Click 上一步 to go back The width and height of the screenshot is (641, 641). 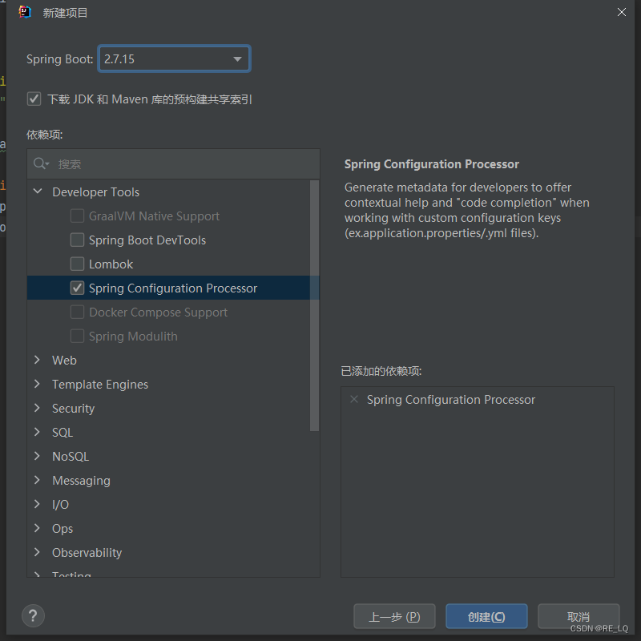tap(394, 616)
